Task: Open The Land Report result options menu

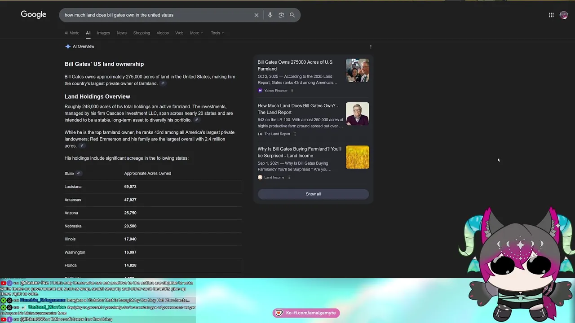Action: [x=295, y=134]
